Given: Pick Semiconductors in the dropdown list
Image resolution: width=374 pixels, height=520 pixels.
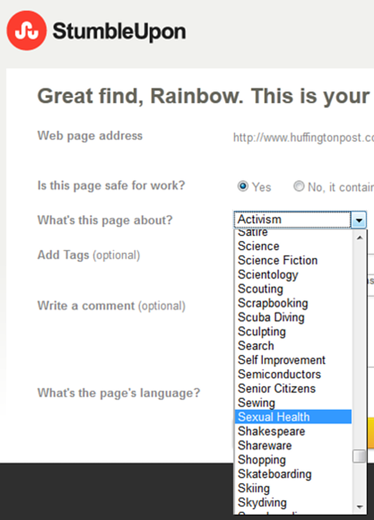Looking at the screenshot, I should [293, 375].
